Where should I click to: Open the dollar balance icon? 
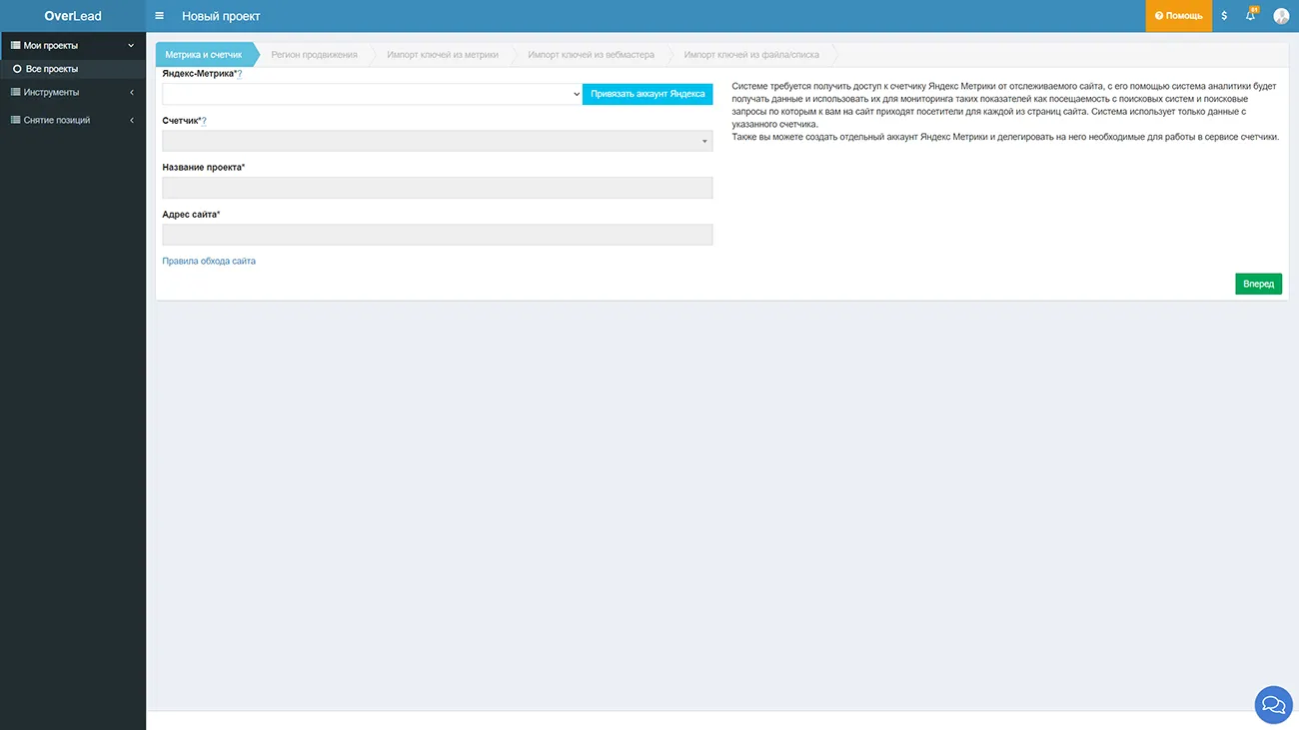coord(1224,16)
